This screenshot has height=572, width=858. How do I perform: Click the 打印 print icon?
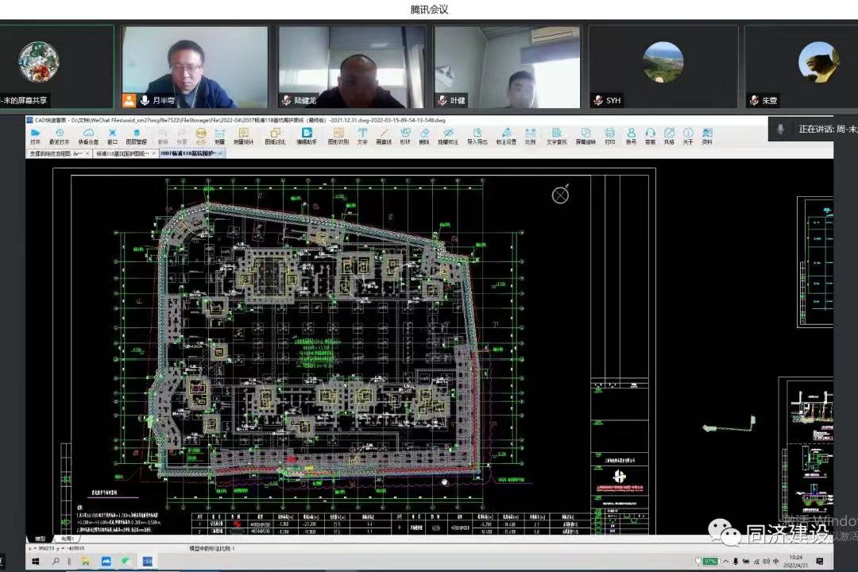pos(609,136)
